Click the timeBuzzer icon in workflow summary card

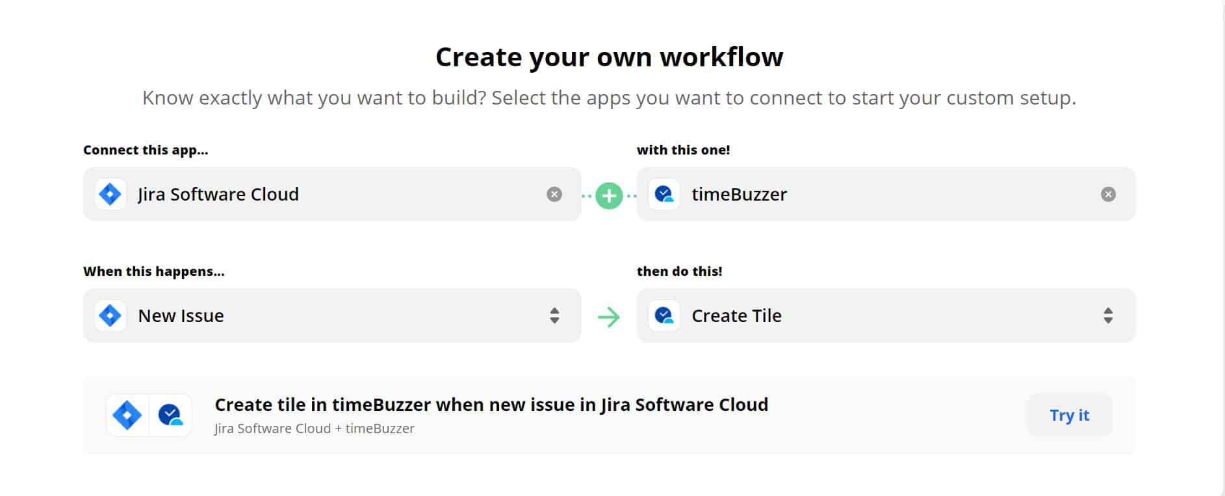click(170, 415)
